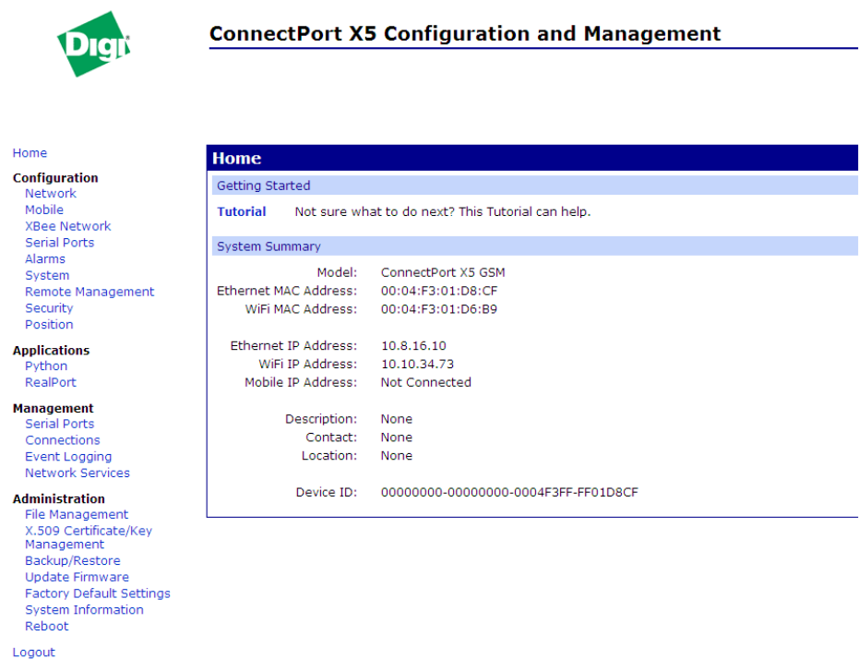Screen dimensions: 859x671
Task: Click the Ethernet IP Address: label
Action: [293, 346]
